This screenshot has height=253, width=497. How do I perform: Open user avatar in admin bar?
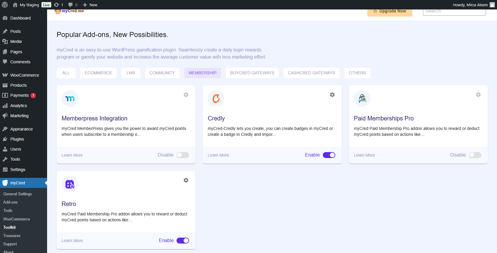[492, 5]
